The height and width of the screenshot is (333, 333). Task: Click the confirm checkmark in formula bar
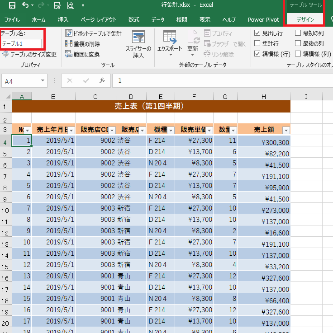tap(86, 80)
